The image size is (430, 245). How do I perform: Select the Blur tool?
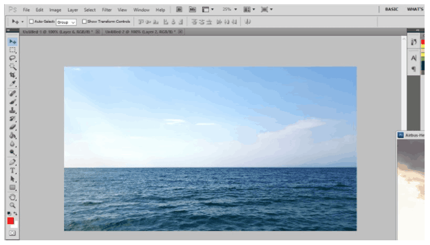[x=13, y=144]
